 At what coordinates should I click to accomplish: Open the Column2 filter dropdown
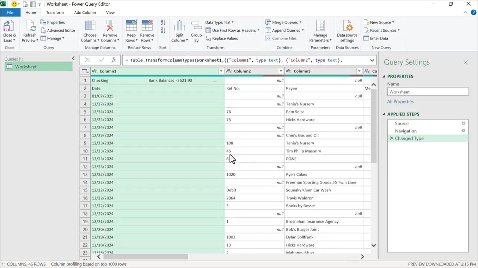click(281, 71)
